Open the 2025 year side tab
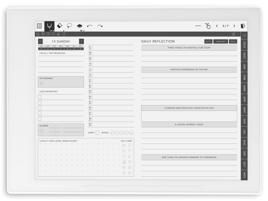Viewport: 268px width, 201px height. tap(244, 56)
